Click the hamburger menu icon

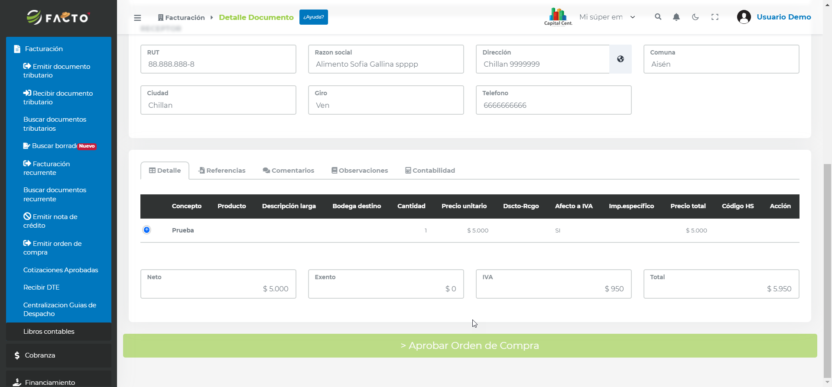pyautogui.click(x=137, y=18)
